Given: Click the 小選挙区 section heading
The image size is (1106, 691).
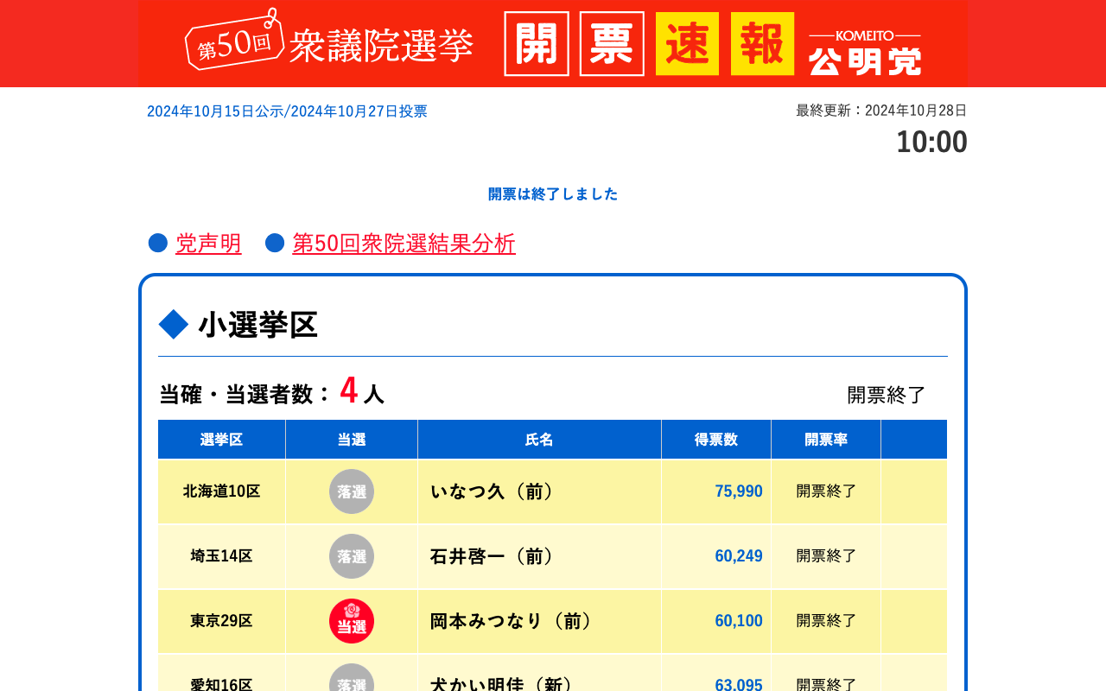Looking at the screenshot, I should tap(258, 325).
